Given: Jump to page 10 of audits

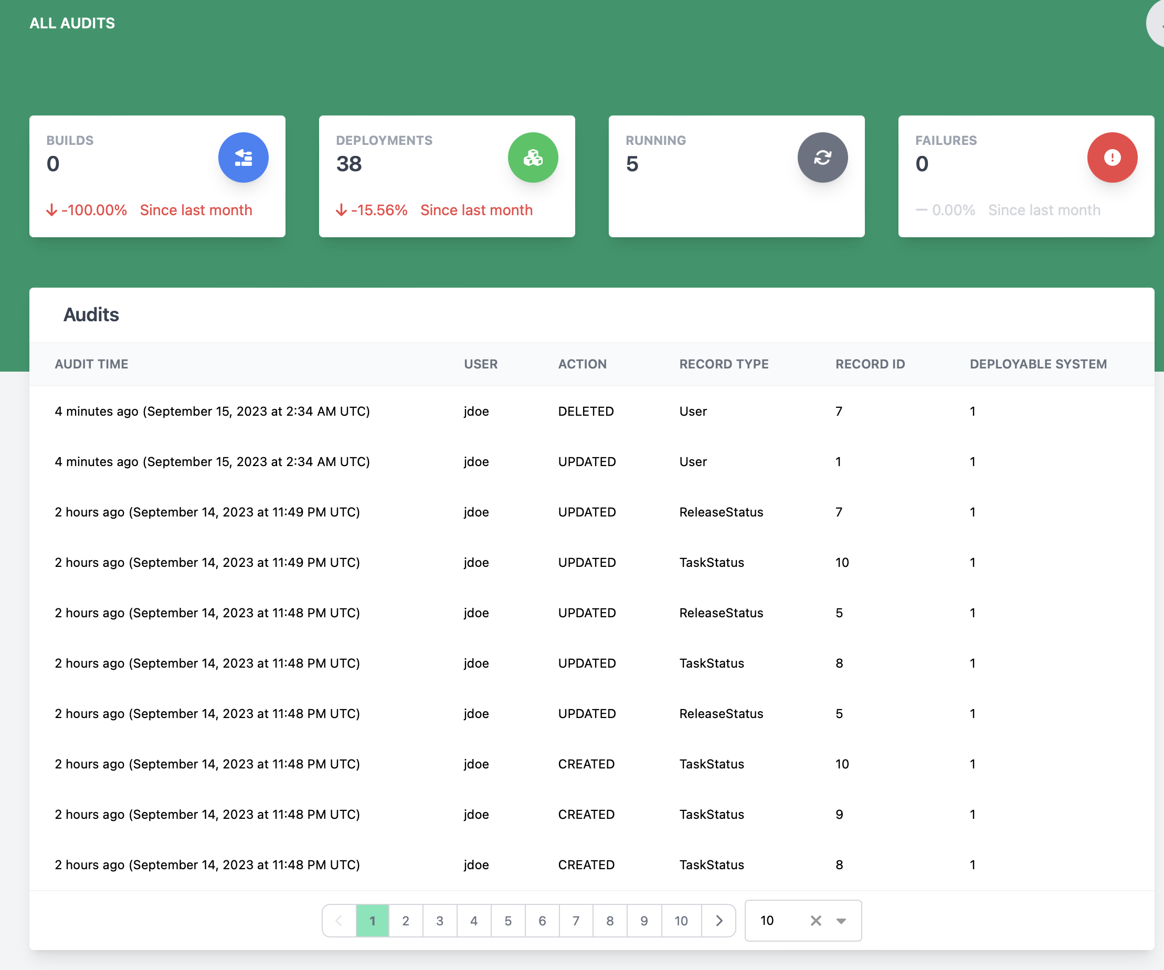Looking at the screenshot, I should [x=681, y=921].
